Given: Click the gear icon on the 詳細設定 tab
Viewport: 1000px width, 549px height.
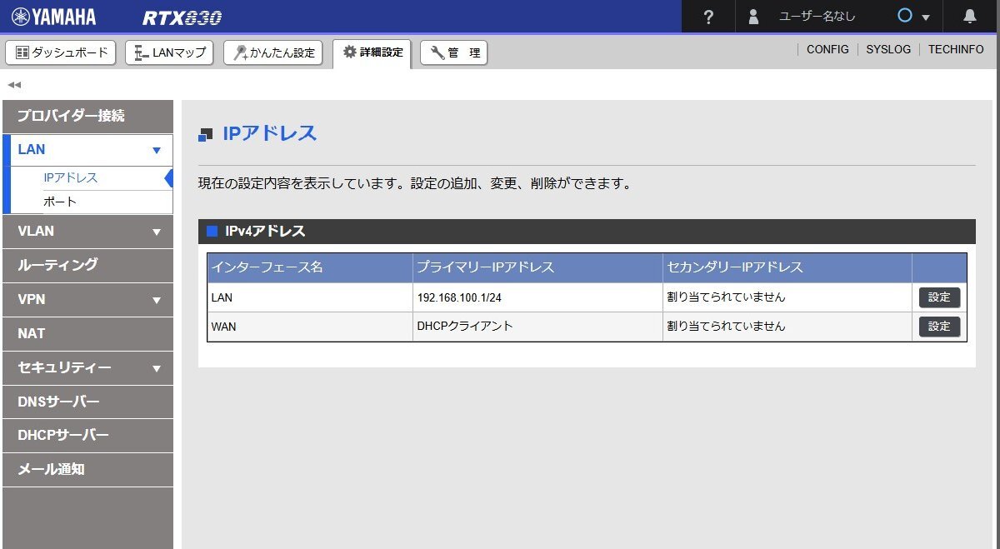Looking at the screenshot, I should tap(349, 52).
